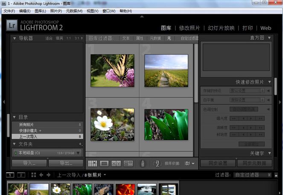This screenshot has width=283, height=195.
Task: Open Compare view (X|Y) icon
Action: 116,163
